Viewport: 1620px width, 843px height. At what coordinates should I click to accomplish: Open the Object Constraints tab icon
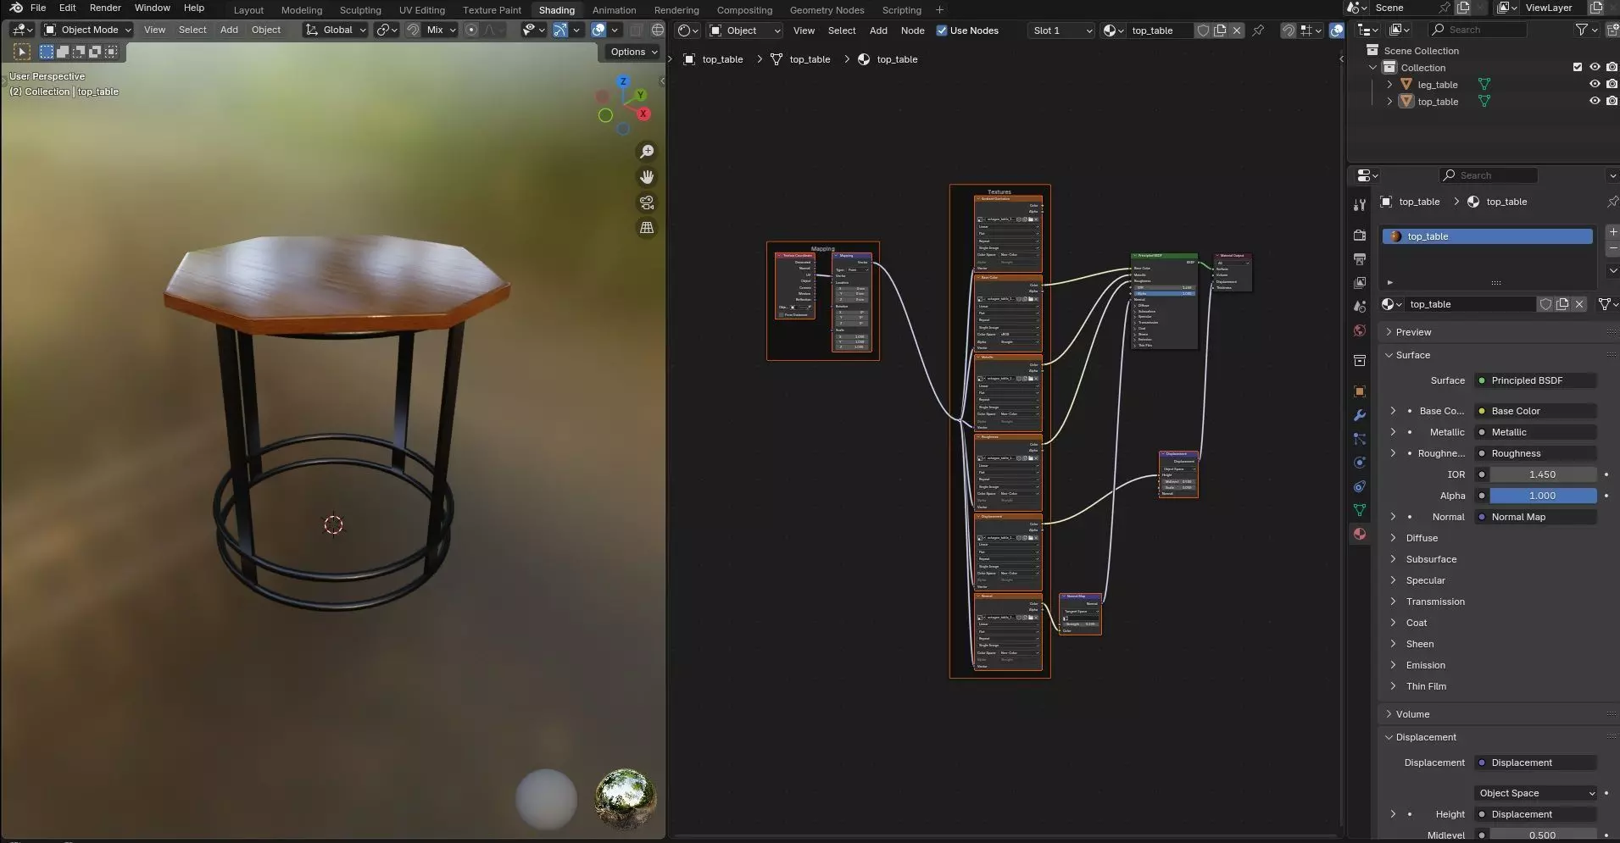coord(1360,486)
